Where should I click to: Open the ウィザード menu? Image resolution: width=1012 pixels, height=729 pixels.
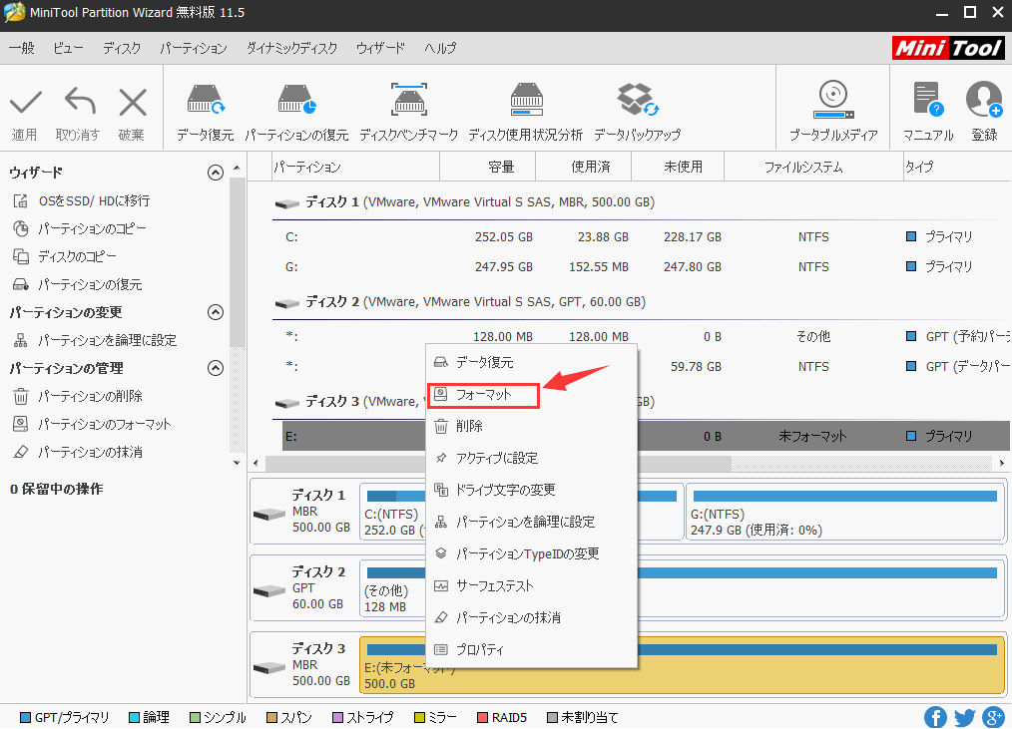pyautogui.click(x=381, y=48)
